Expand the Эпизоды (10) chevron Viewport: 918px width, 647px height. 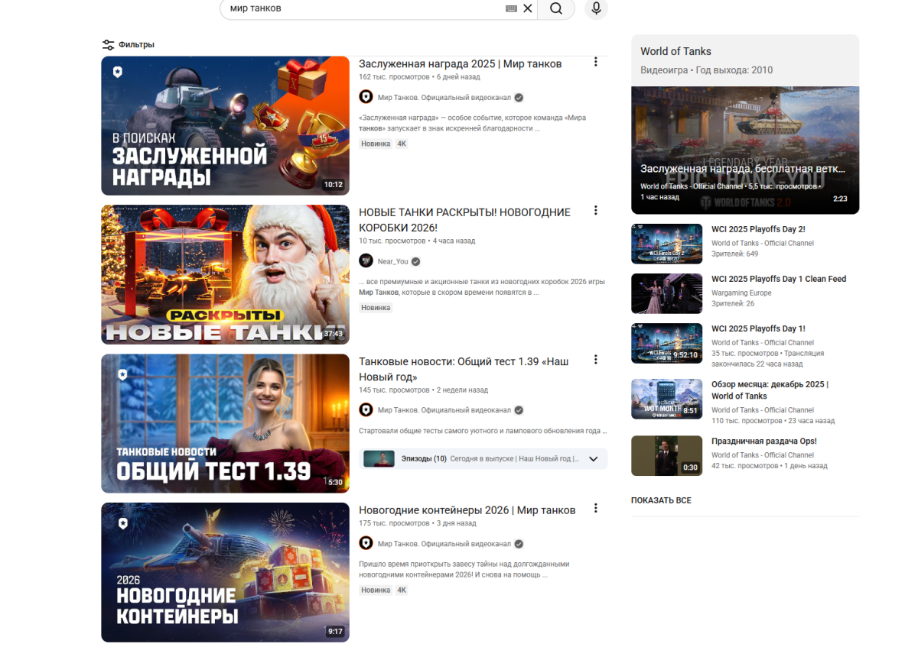(593, 459)
